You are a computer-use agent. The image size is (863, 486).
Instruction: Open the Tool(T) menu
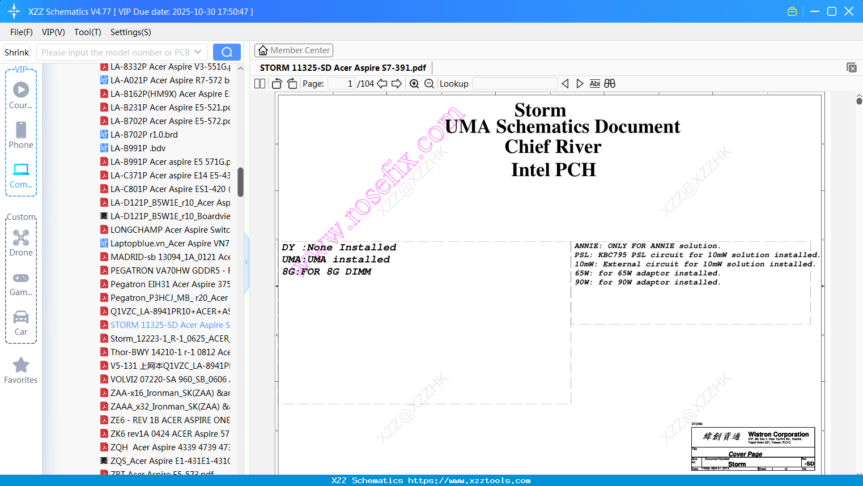click(88, 32)
